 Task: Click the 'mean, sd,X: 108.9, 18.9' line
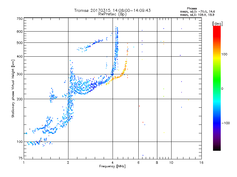(x=197, y=15)
